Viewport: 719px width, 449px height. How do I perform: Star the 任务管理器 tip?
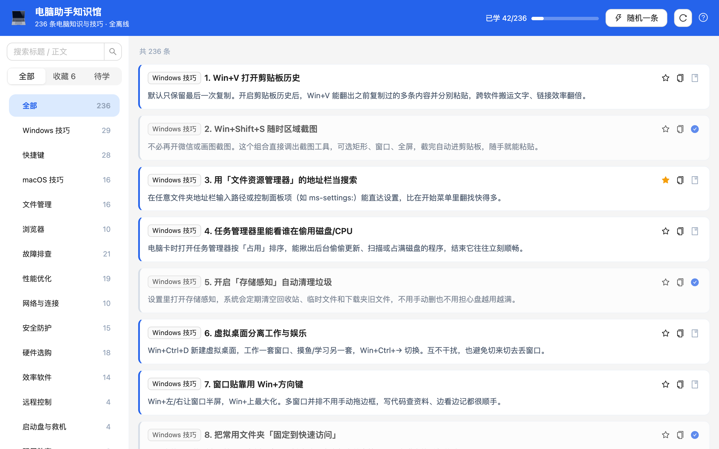(x=666, y=231)
